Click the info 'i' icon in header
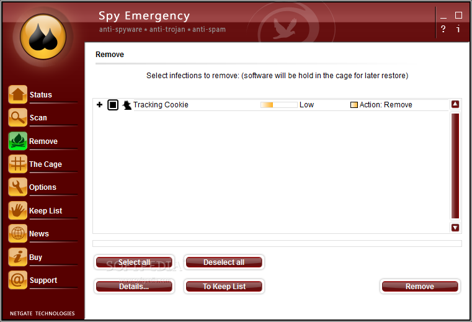This screenshot has height=322, width=472. point(458,29)
